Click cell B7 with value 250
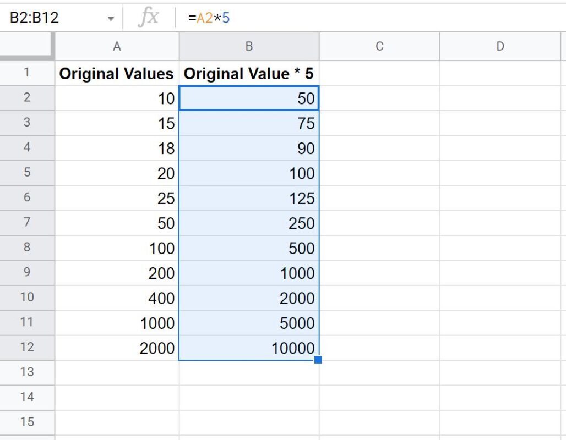The image size is (566, 440). 249,223
